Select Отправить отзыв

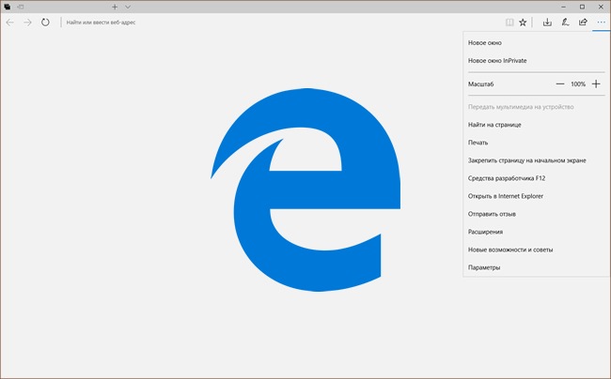[x=534, y=214]
